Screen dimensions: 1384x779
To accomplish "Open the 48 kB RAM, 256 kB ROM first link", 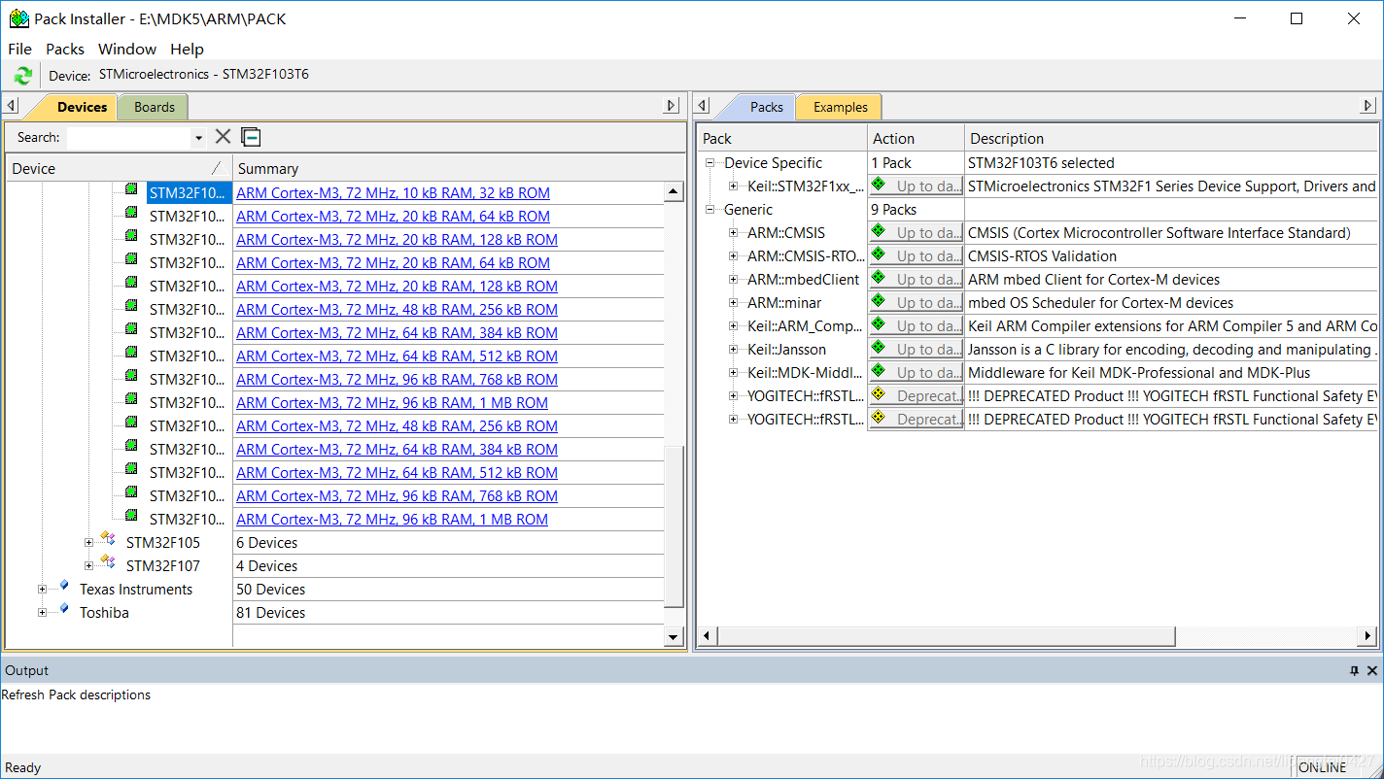I will (x=397, y=310).
